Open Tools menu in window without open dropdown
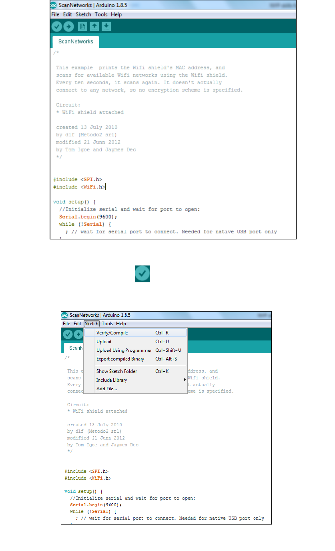The height and width of the screenshot is (551, 335). [101, 14]
